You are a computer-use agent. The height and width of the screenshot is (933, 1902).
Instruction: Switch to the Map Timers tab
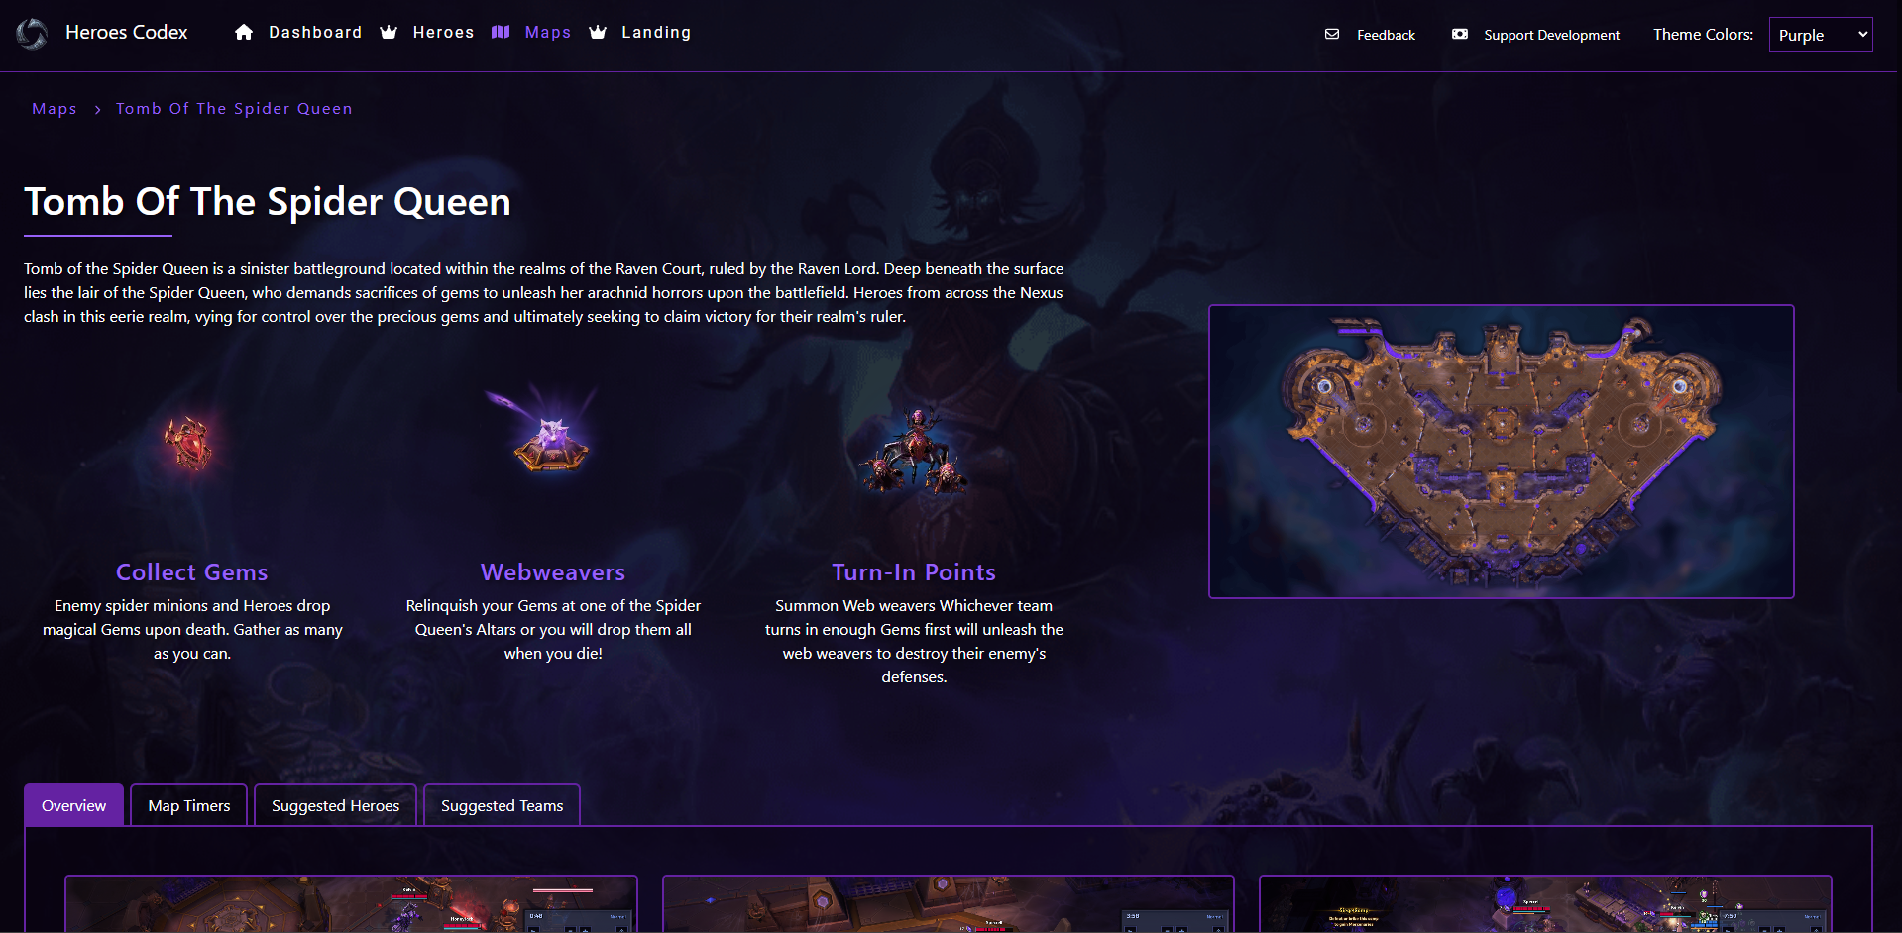[x=189, y=805]
